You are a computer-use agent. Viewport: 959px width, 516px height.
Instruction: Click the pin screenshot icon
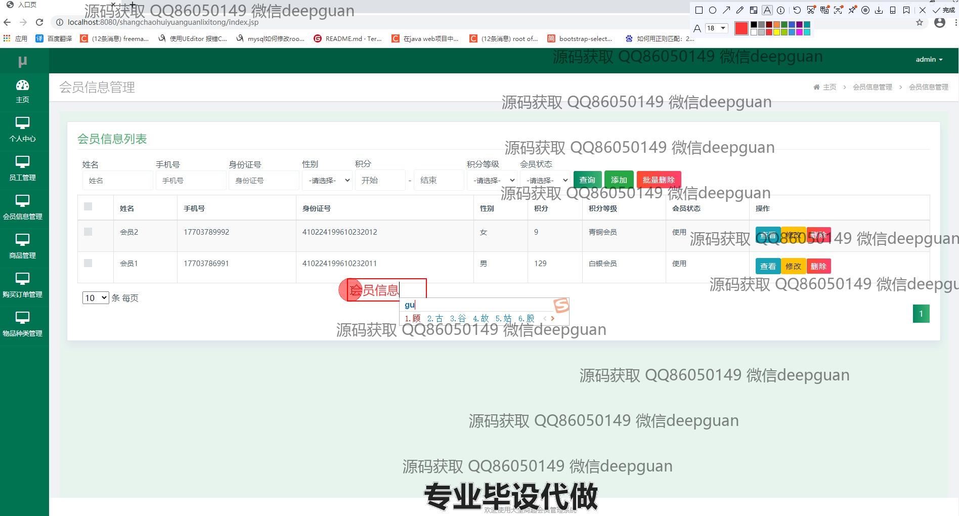[x=852, y=10]
